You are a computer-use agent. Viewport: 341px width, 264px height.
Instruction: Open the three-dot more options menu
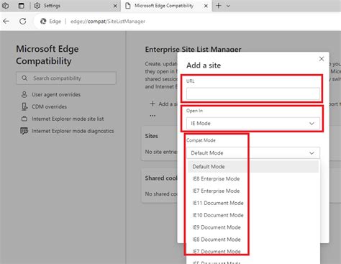coord(153,116)
